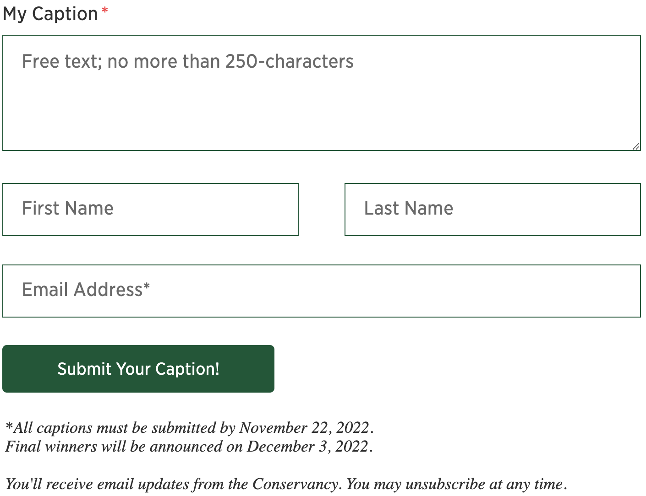The image size is (646, 496).
Task: Click the "December 3, 2022" announcement date
Action: point(308,446)
